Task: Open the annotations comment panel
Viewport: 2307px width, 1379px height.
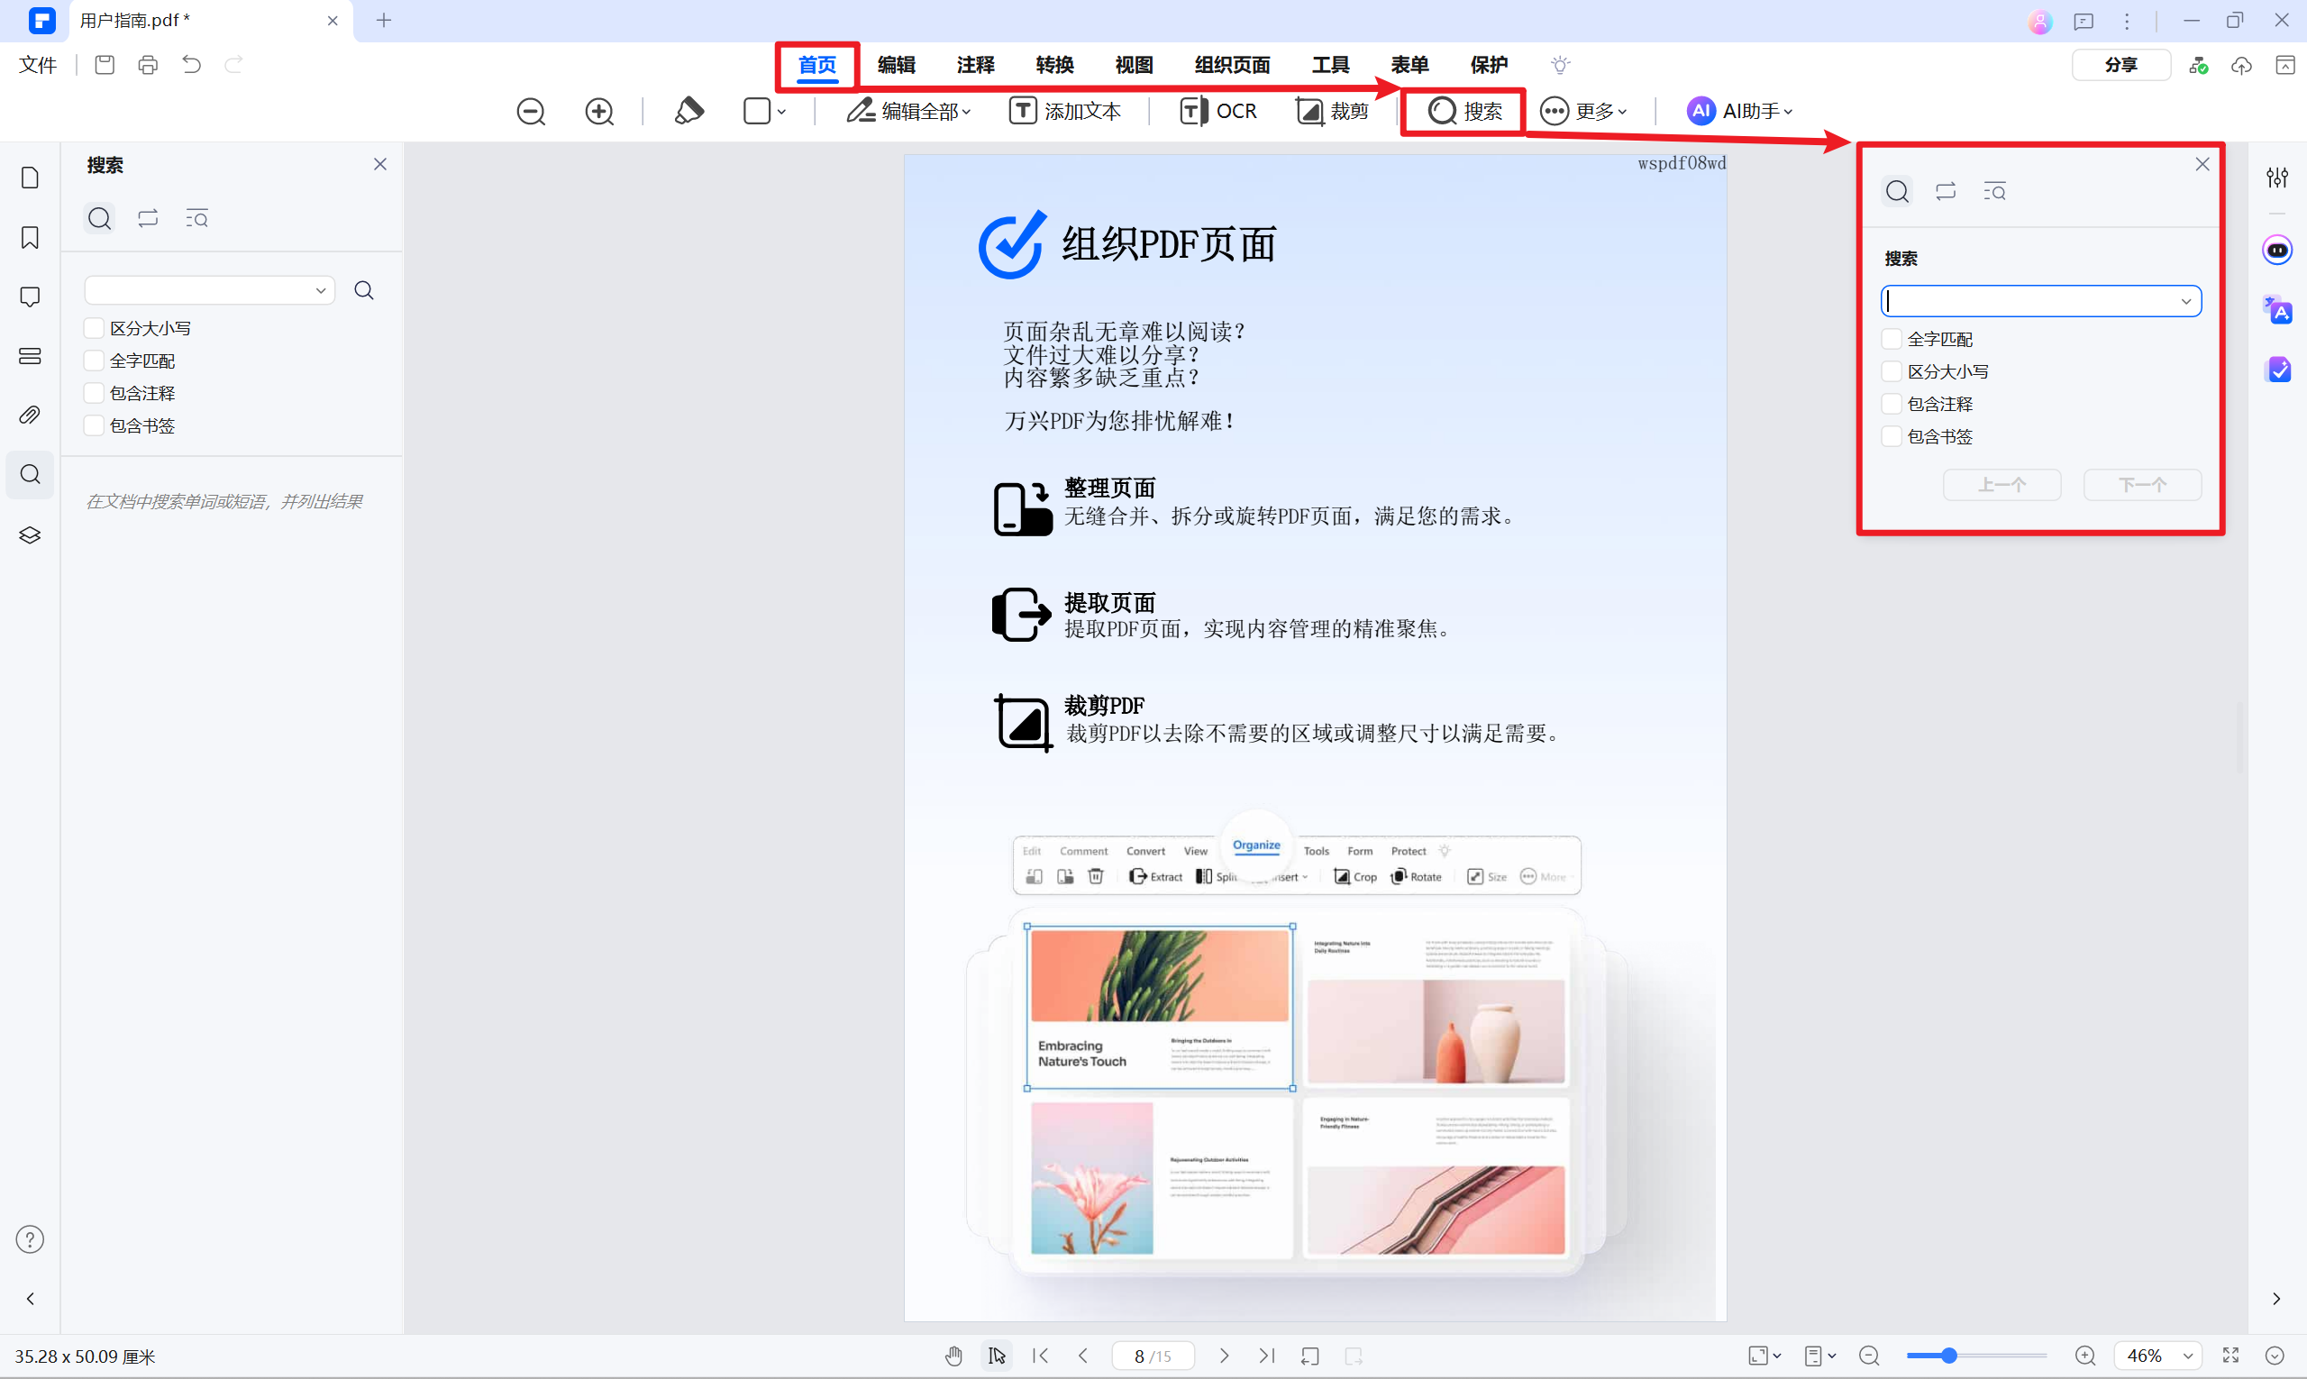Action: pyautogui.click(x=30, y=297)
